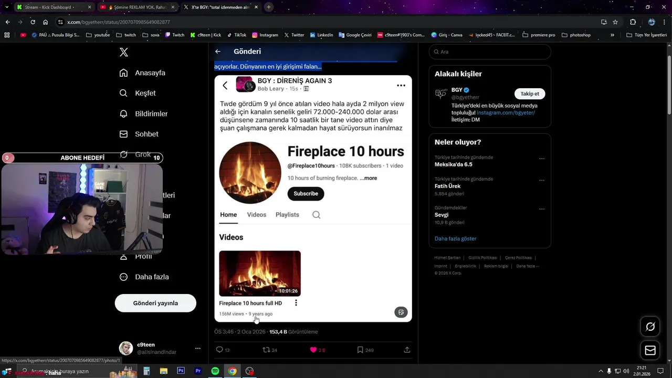Open BGY profile in Alakalı kişiler
The width and height of the screenshot is (672, 378).
coord(457,90)
